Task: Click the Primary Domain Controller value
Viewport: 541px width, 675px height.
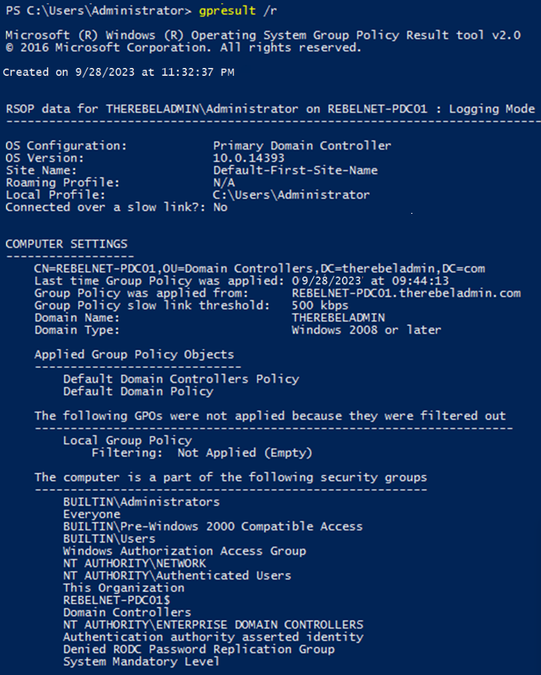Action: (x=302, y=146)
